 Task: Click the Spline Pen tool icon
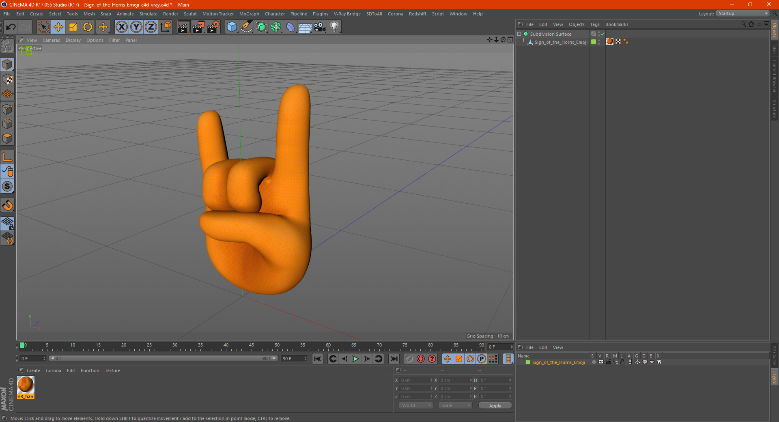(246, 27)
